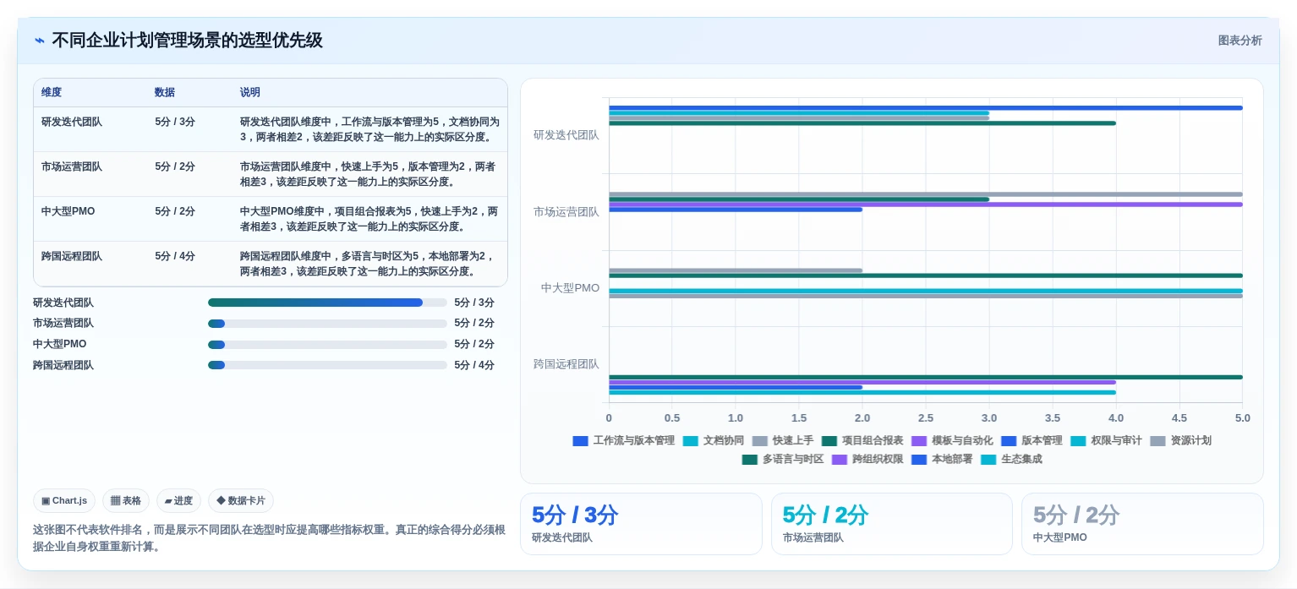Click the 数据 column header
The width and height of the screenshot is (1297, 589).
coord(165,93)
